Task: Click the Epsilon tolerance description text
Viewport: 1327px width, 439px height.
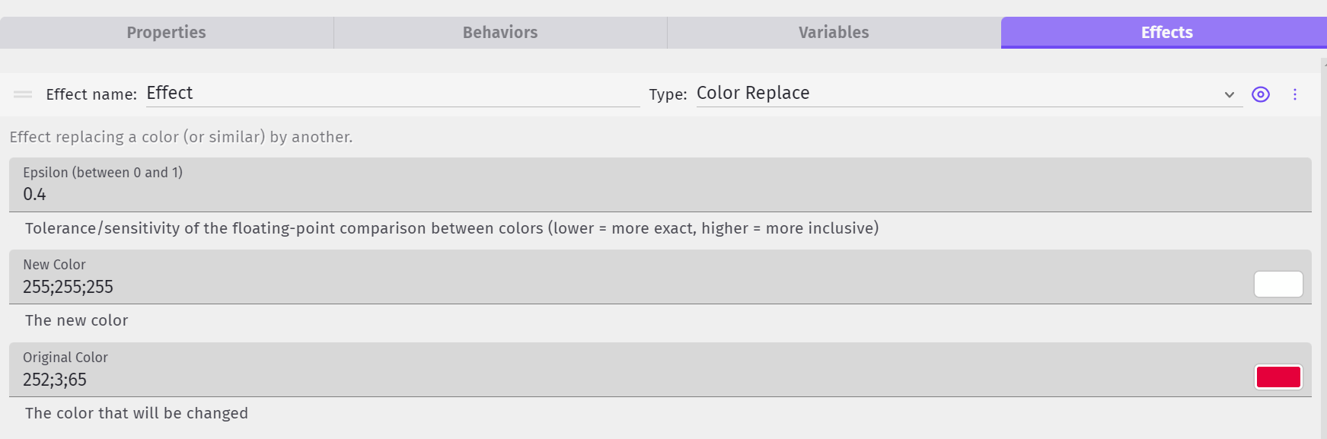Action: point(451,228)
